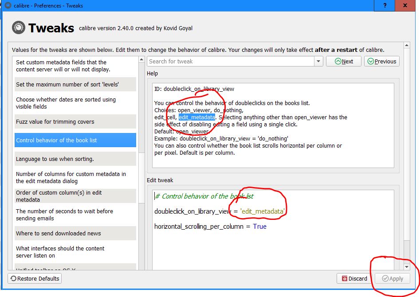This screenshot has width=420, height=297.
Task: Close the Preferences window
Action: [x=405, y=5]
